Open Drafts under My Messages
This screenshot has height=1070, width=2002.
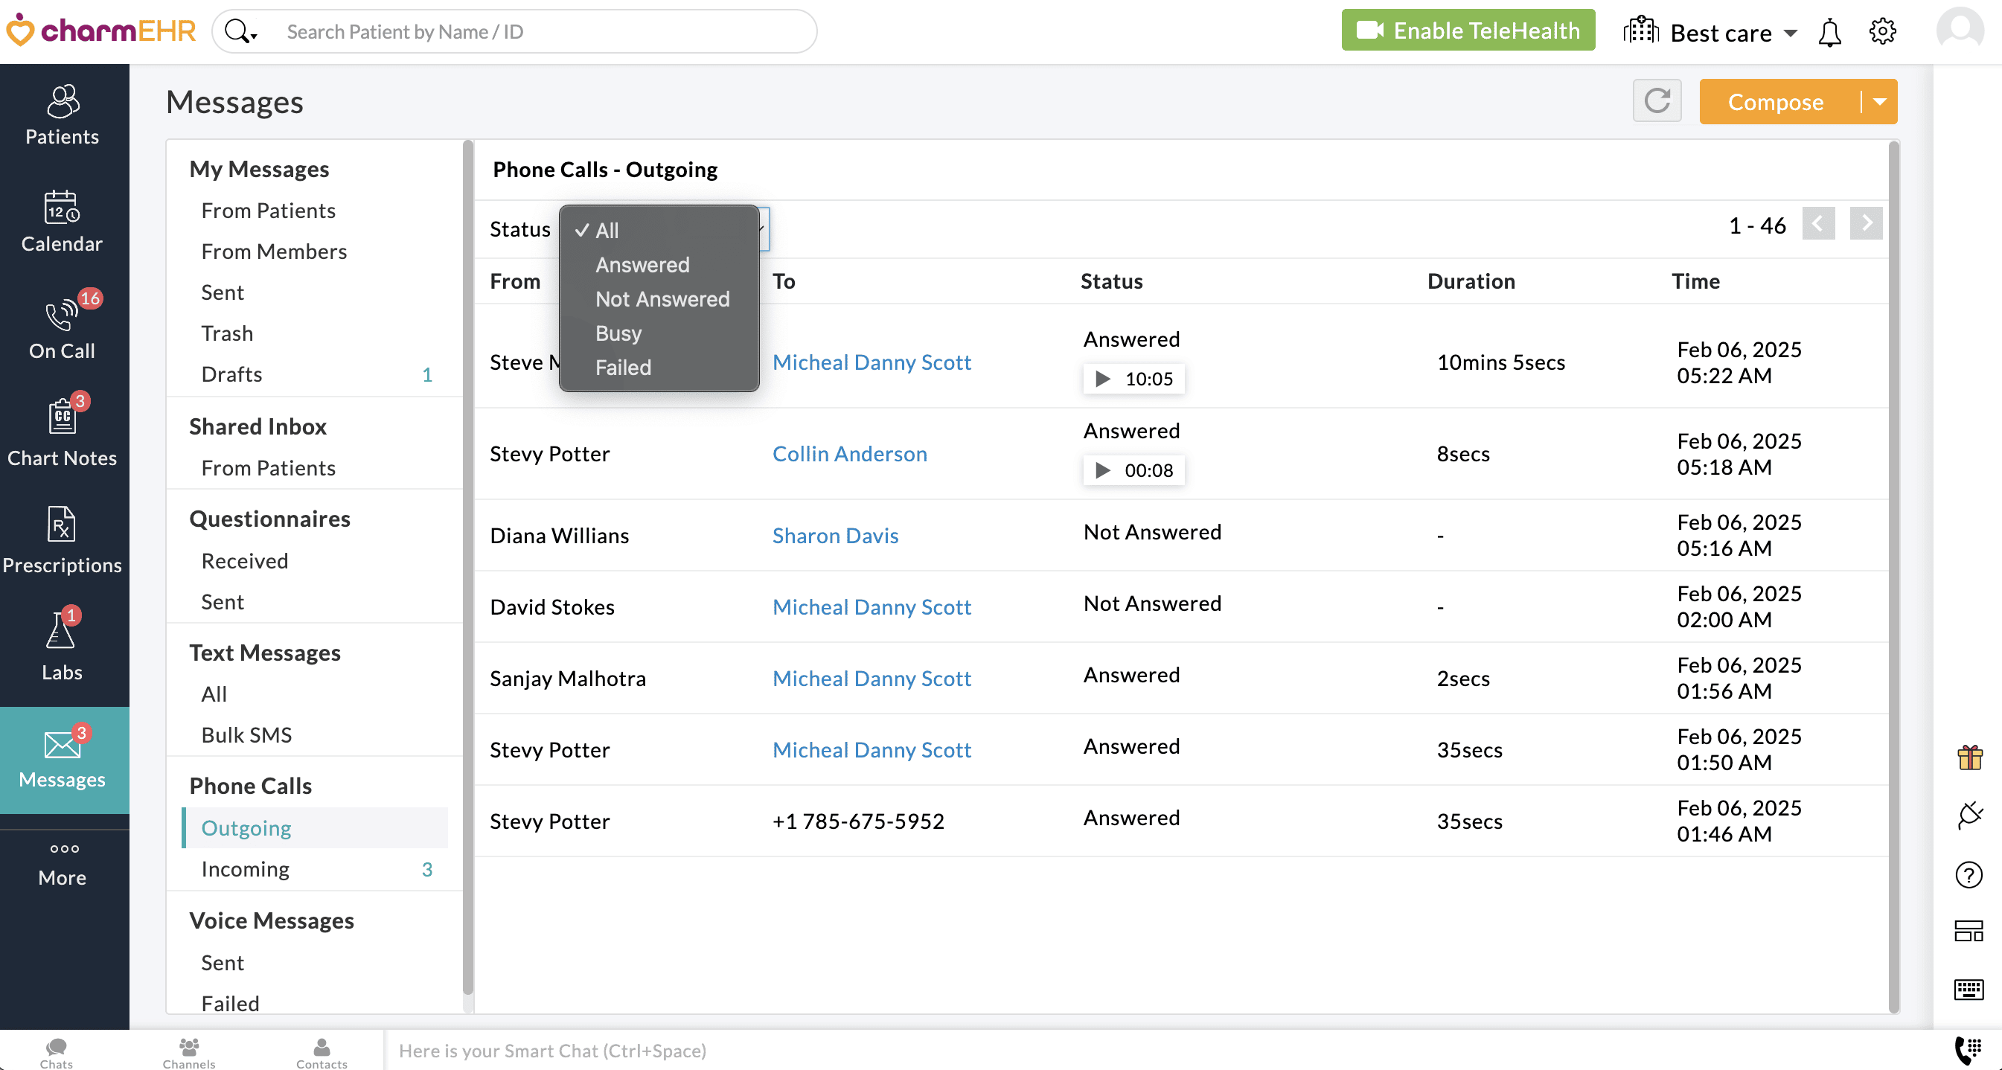point(231,374)
